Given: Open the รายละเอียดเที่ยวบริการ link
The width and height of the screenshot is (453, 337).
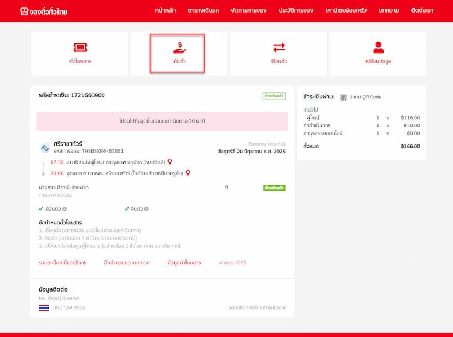Looking at the screenshot, I should tap(62, 263).
